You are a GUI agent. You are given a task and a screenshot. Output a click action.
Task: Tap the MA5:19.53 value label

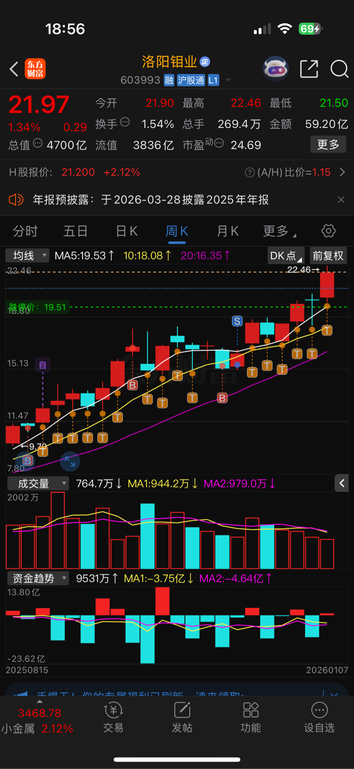(x=84, y=256)
